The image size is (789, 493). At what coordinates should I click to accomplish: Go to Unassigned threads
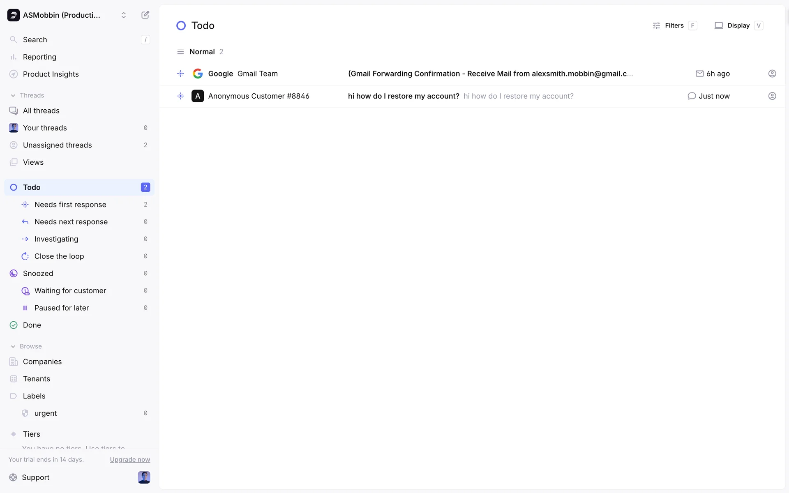[57, 145]
